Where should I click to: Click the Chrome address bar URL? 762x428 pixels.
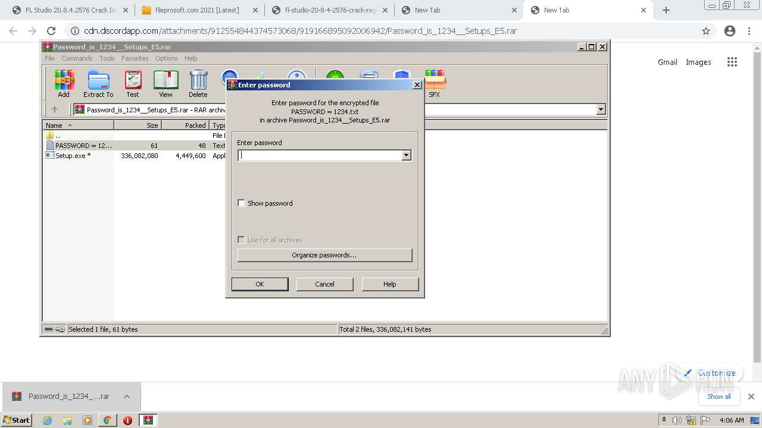(x=300, y=31)
